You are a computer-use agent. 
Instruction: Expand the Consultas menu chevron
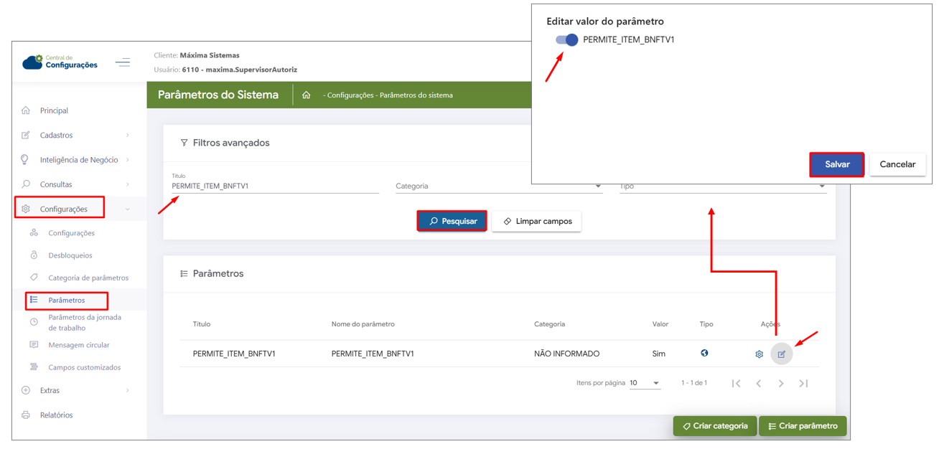pyautogui.click(x=128, y=184)
